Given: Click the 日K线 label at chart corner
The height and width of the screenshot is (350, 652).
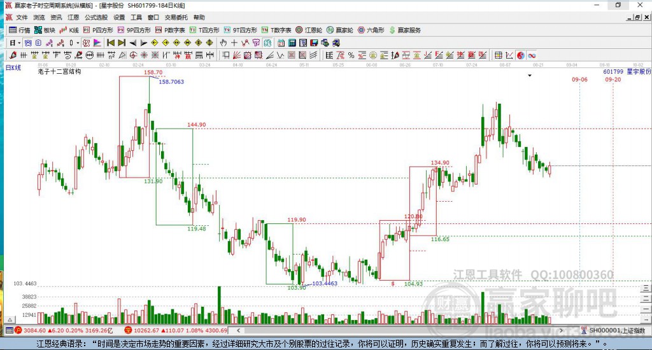Looking at the screenshot, I should 13,67.
